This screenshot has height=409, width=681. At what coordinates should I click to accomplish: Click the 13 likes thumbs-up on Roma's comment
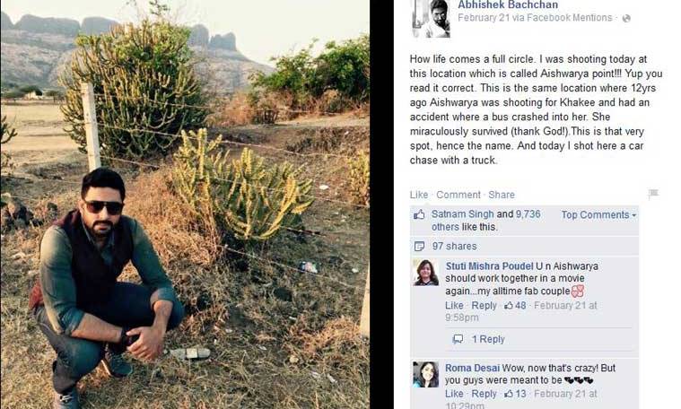click(510, 394)
